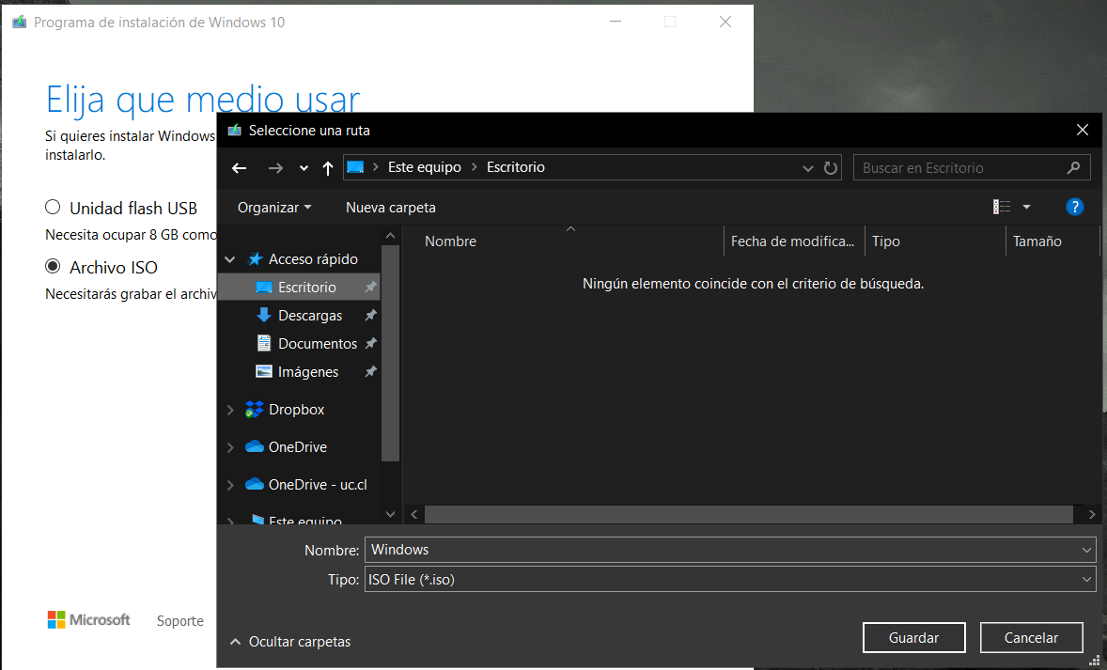The image size is (1107, 670).
Task: Create a Nueva carpeta
Action: pyautogui.click(x=390, y=208)
